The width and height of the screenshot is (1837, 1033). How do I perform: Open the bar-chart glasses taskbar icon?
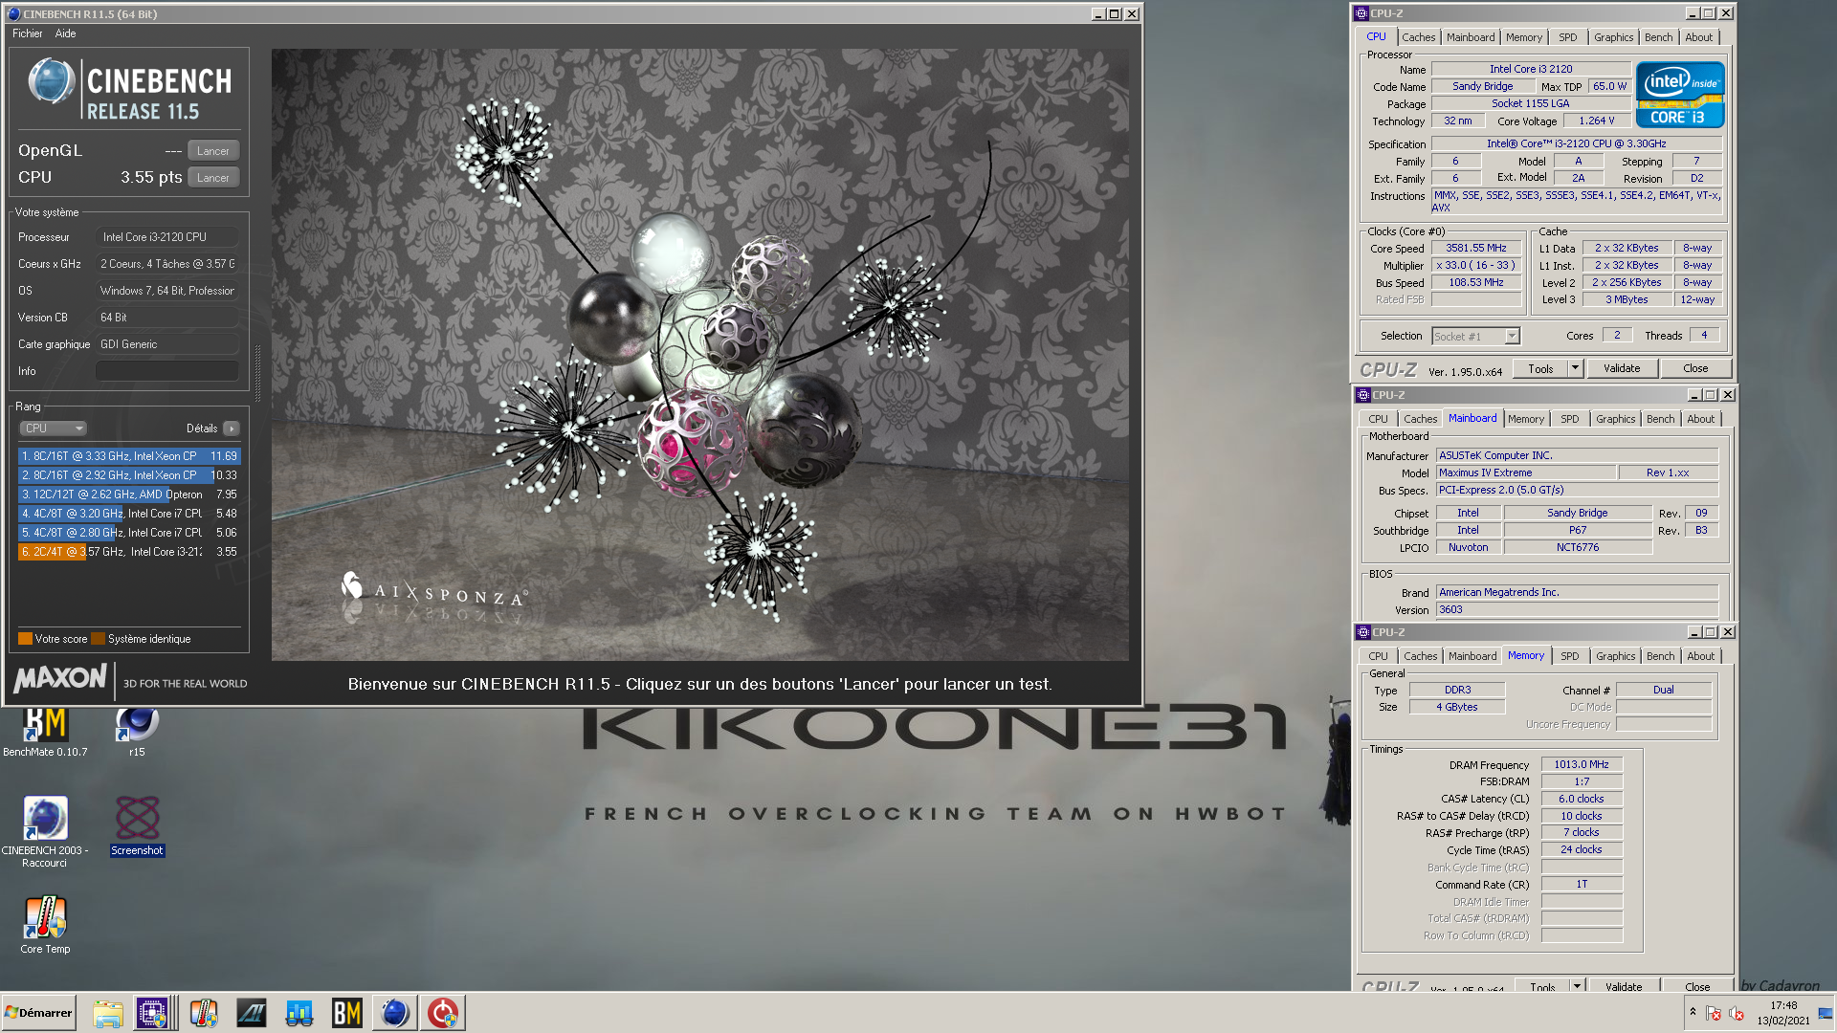(299, 1013)
